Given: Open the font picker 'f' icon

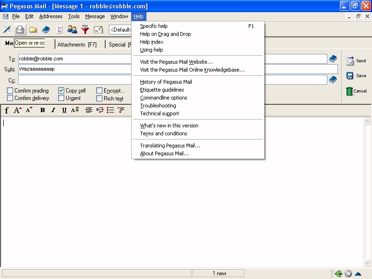Looking at the screenshot, I should (7, 110).
